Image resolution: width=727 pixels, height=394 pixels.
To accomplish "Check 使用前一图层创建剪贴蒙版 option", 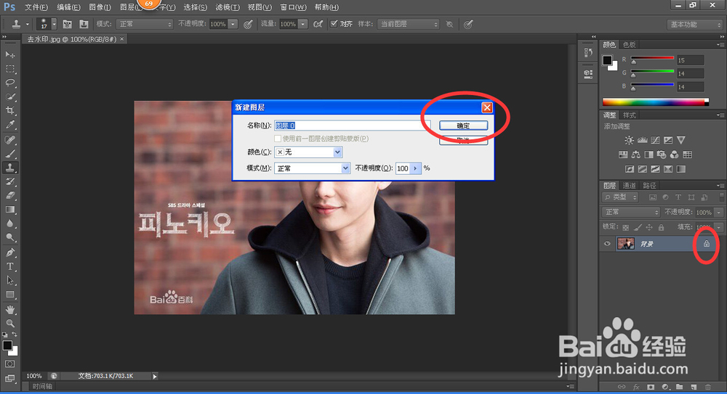I will [278, 139].
